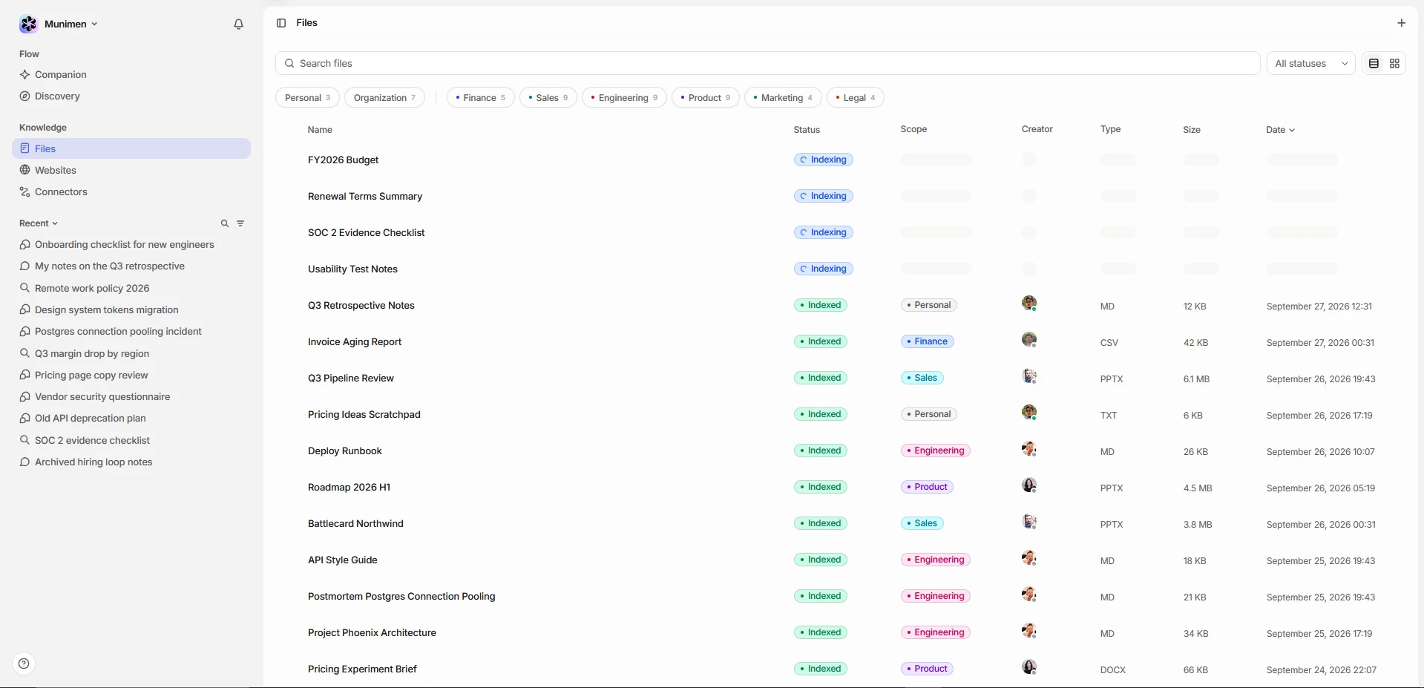Filter files by Organization scope
The width and height of the screenshot is (1424, 688).
384,98
